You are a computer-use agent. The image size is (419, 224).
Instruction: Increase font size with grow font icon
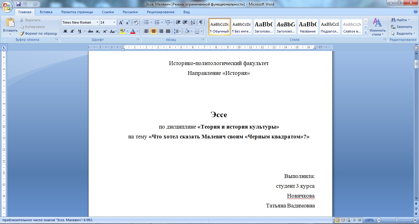pyautogui.click(x=121, y=22)
